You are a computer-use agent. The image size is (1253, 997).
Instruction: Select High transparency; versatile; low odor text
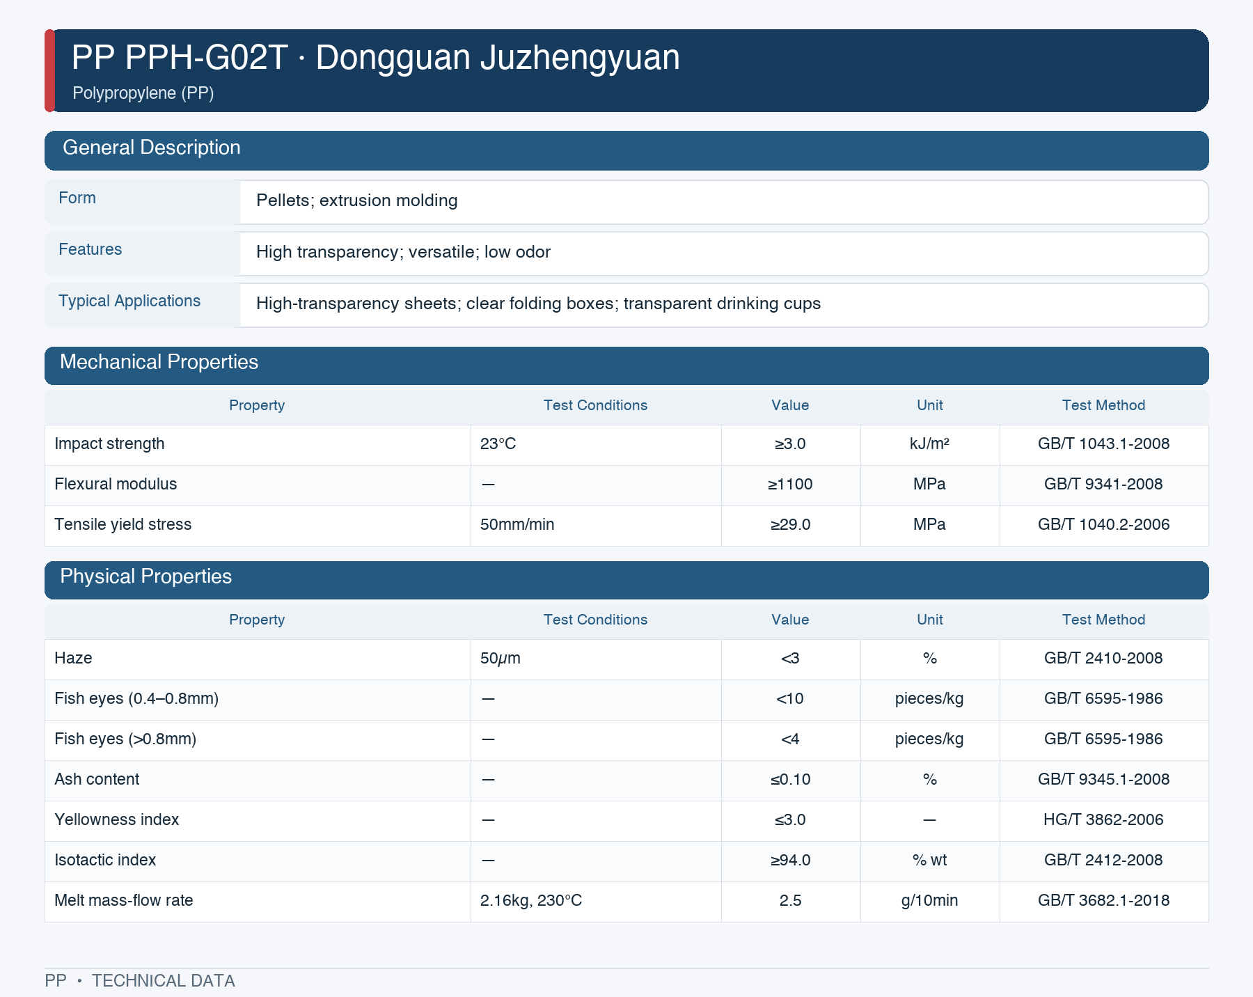[403, 252]
